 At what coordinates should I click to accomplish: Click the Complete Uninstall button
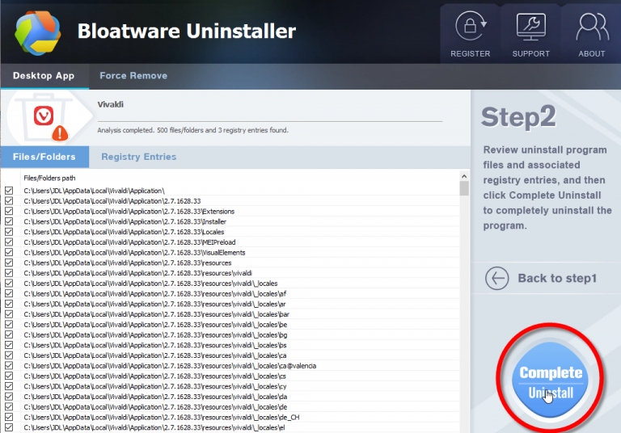[550, 380]
